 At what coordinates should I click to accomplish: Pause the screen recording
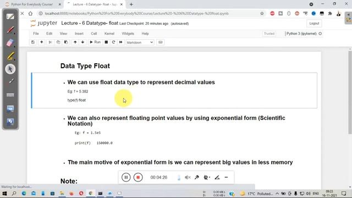126,177
